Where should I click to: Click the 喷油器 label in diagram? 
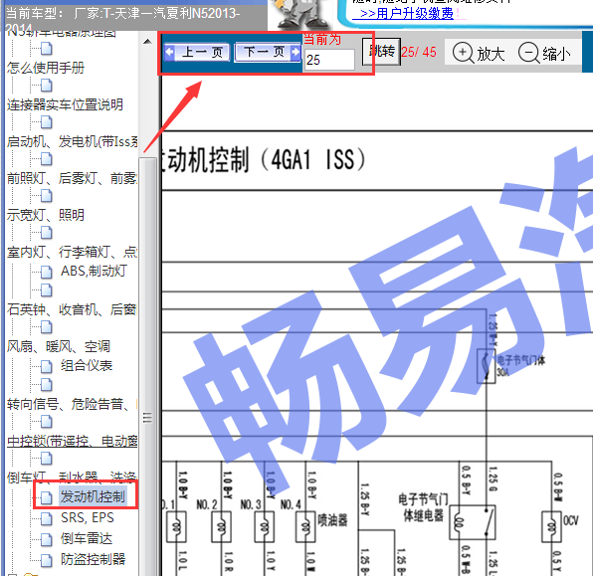click(332, 520)
